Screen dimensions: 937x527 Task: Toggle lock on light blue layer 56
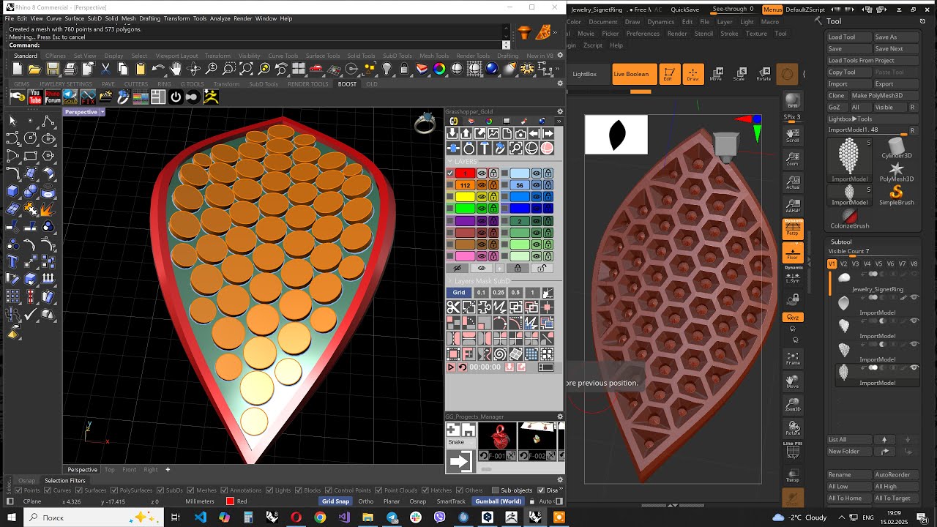pos(548,185)
